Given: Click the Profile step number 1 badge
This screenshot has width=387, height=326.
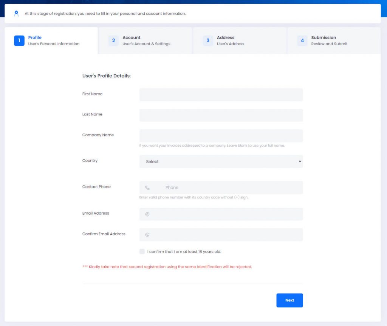Looking at the screenshot, I should pyautogui.click(x=19, y=40).
